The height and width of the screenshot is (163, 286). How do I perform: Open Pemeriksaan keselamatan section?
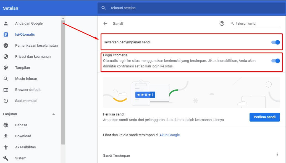36,45
